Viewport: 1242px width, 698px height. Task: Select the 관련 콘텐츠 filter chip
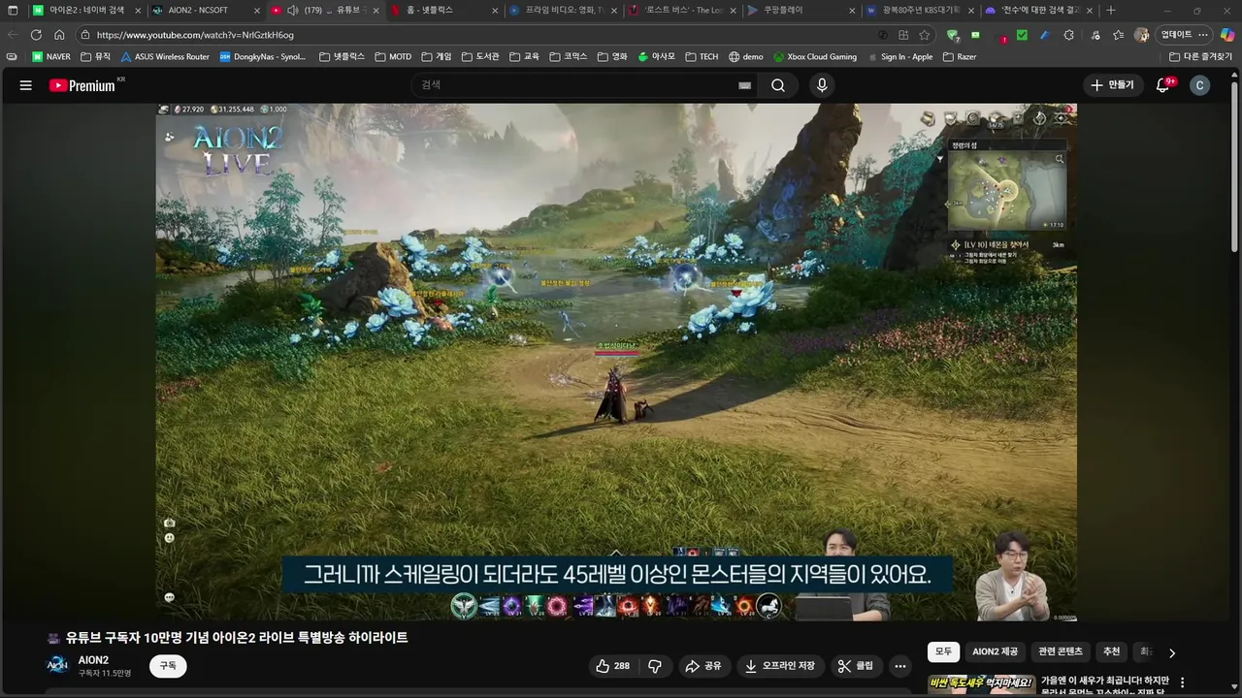pyautogui.click(x=1060, y=652)
